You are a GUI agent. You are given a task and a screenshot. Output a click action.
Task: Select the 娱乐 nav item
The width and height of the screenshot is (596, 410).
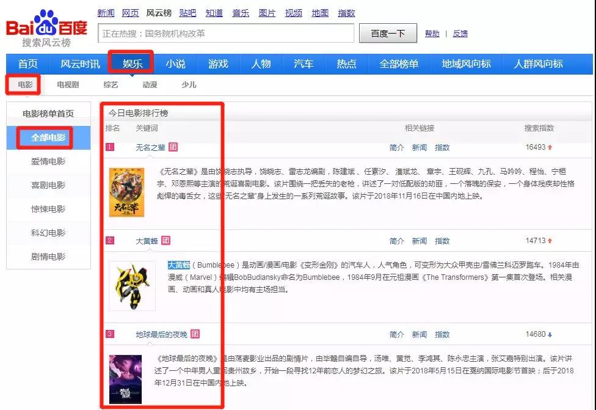pos(133,64)
